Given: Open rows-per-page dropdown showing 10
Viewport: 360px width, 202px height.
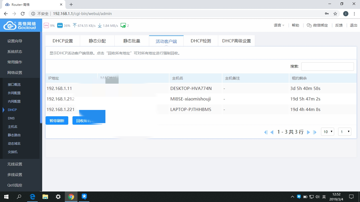Looking at the screenshot, I should 328,132.
